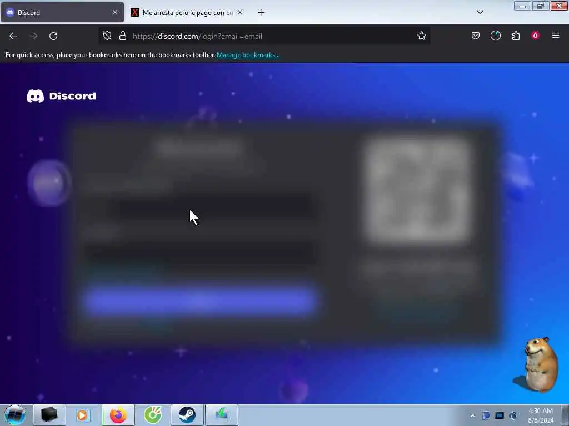Click the first blurred login input field
Screen dimensions: 569x426
tap(200, 208)
